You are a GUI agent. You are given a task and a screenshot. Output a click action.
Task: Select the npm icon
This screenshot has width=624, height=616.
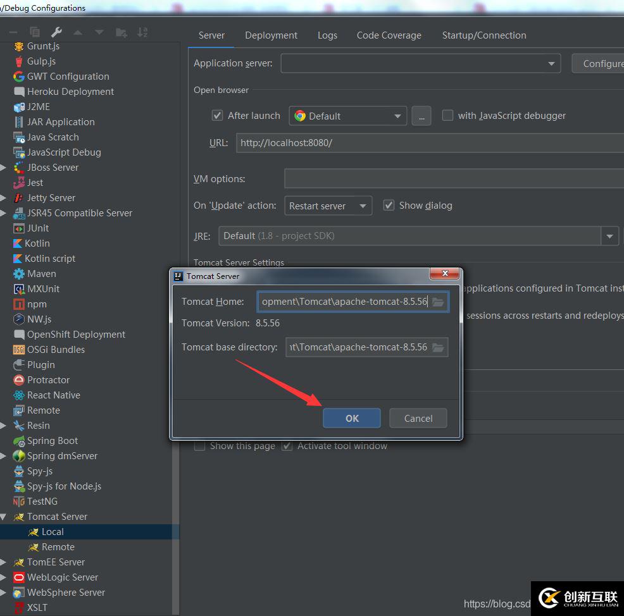19,304
